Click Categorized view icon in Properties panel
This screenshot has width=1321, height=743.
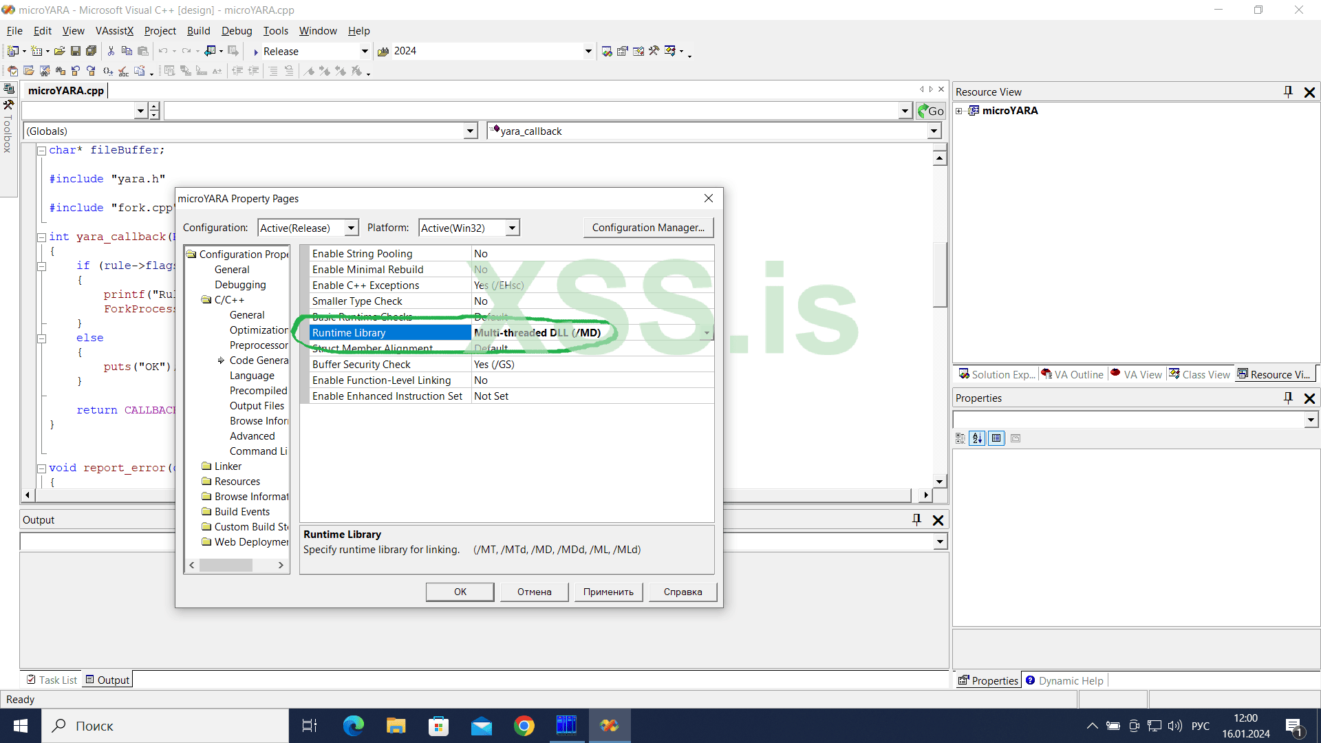960,438
